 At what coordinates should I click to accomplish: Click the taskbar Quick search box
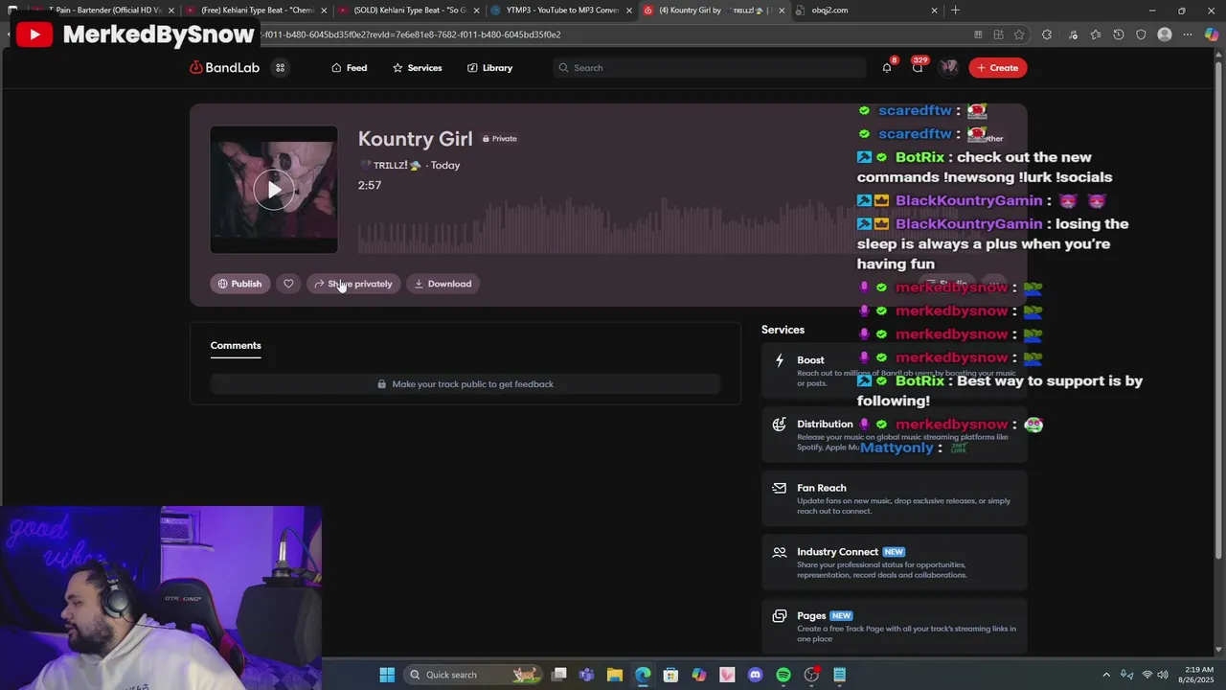[474, 675]
